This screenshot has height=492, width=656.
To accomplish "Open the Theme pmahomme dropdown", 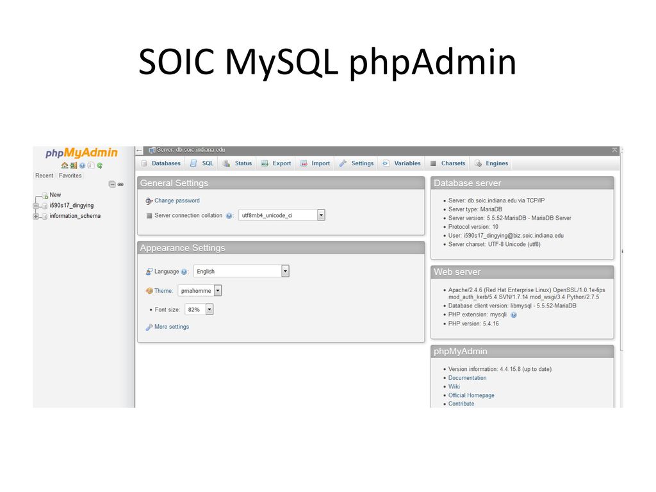I will pos(218,291).
